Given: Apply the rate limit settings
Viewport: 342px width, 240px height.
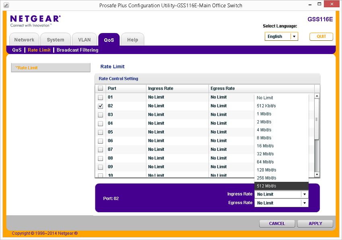Looking at the screenshot, I should 315,223.
